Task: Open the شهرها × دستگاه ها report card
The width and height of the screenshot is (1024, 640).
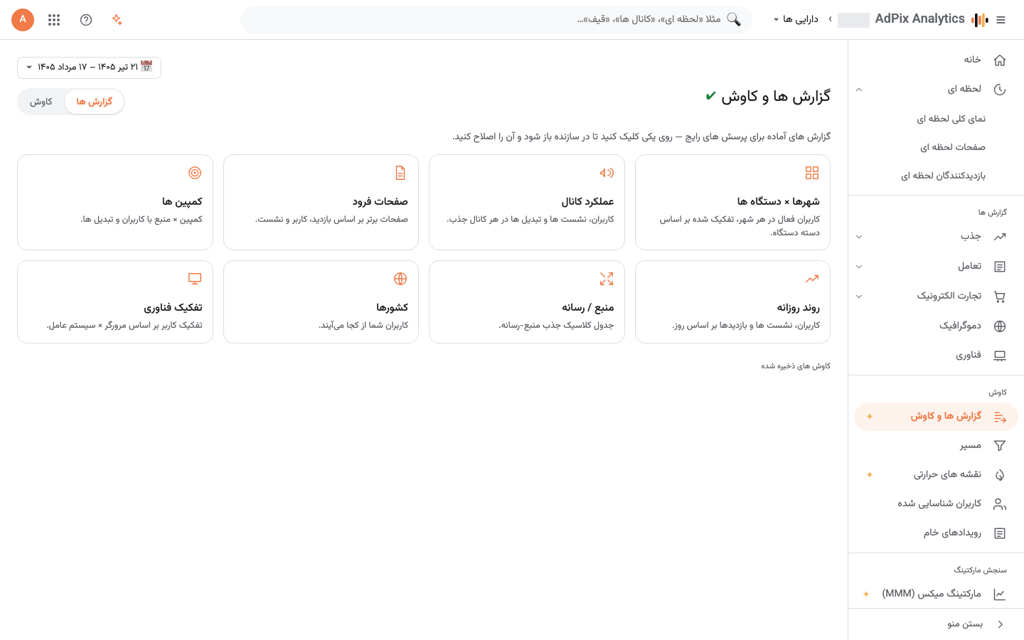Action: point(732,203)
